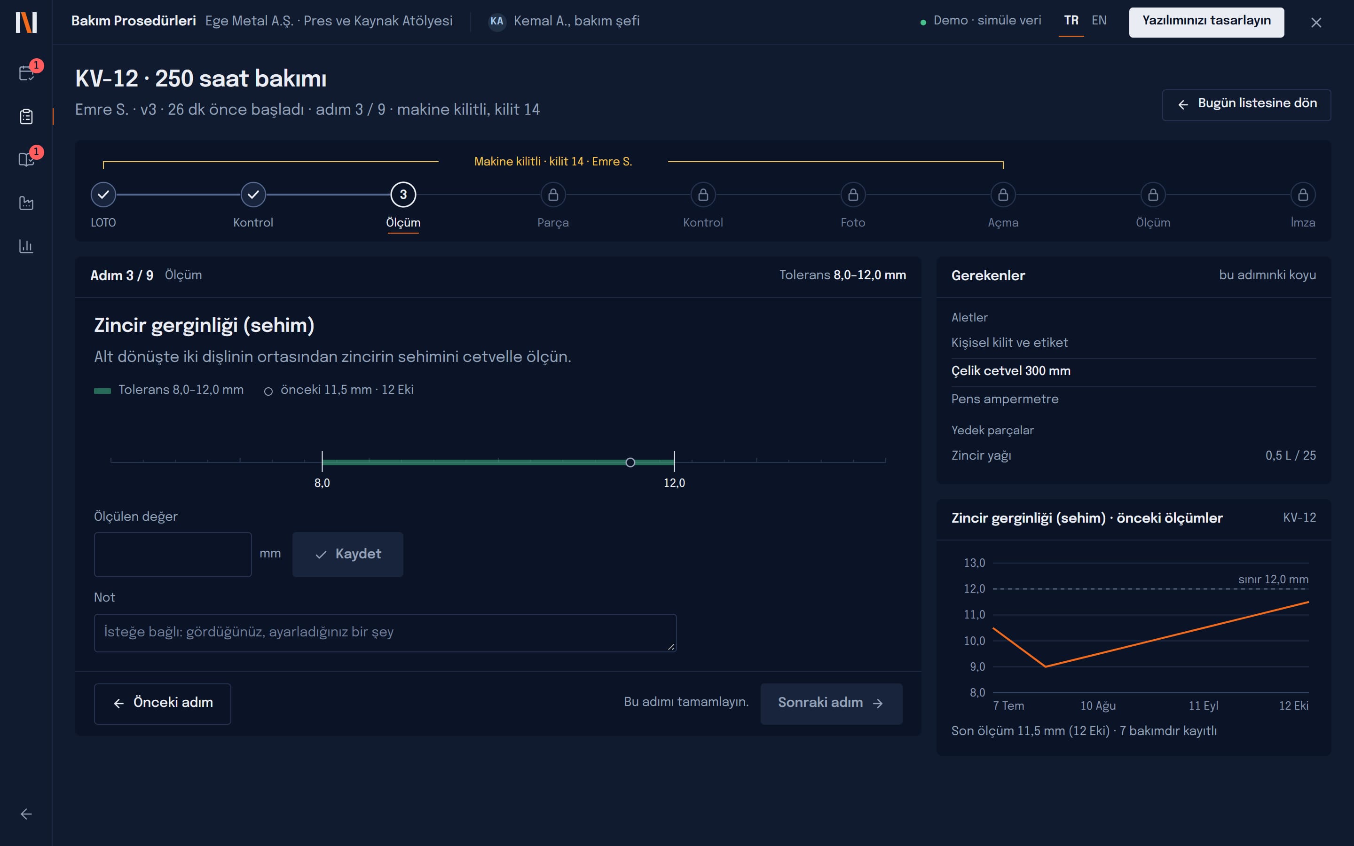Click the locked second Kontrol step icon

coord(703,195)
